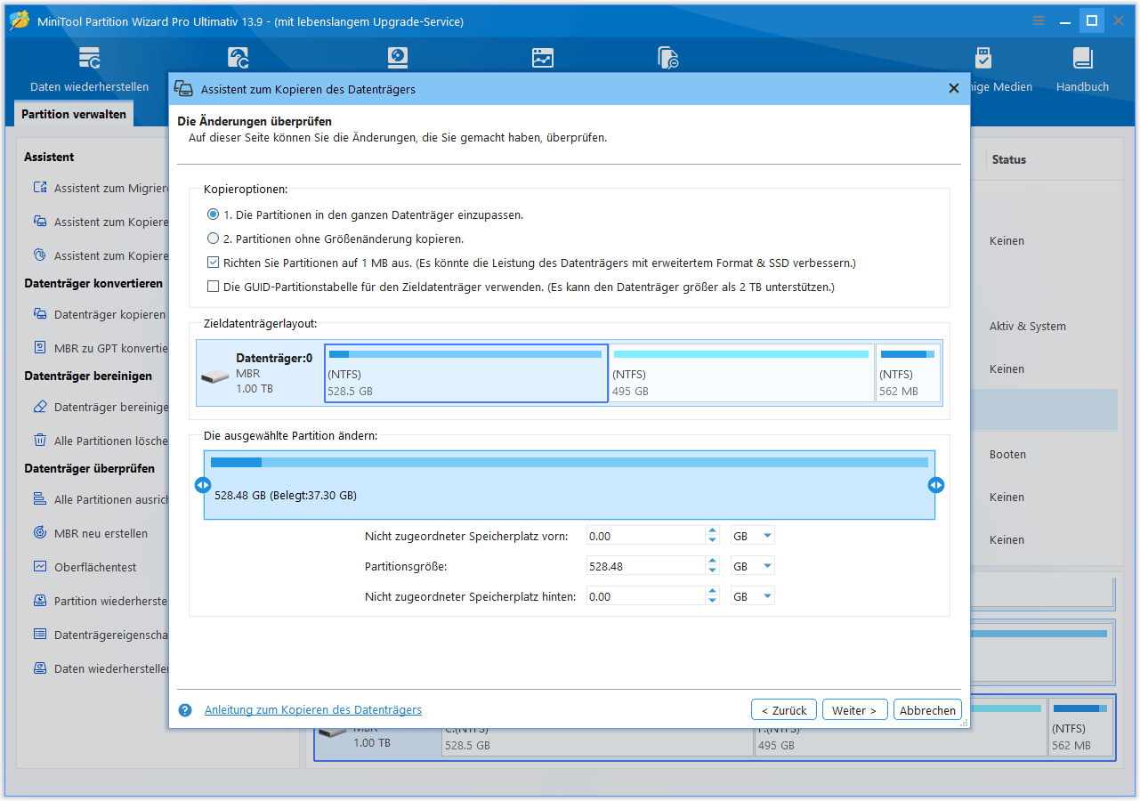Viewport: 1140px width, 801px height.
Task: Click the Datenträger:0 label in layout
Action: 274,358
